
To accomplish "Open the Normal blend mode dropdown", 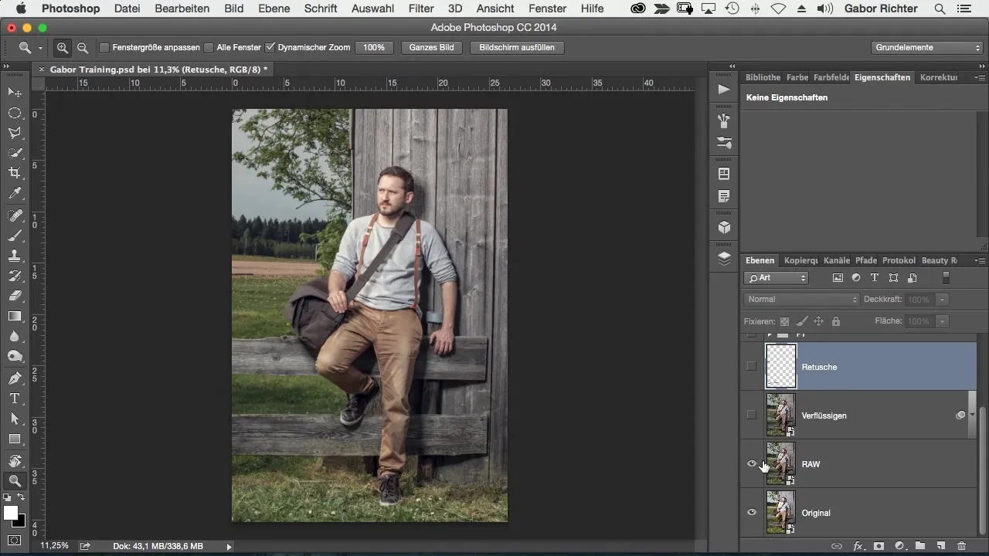I will click(x=802, y=300).
